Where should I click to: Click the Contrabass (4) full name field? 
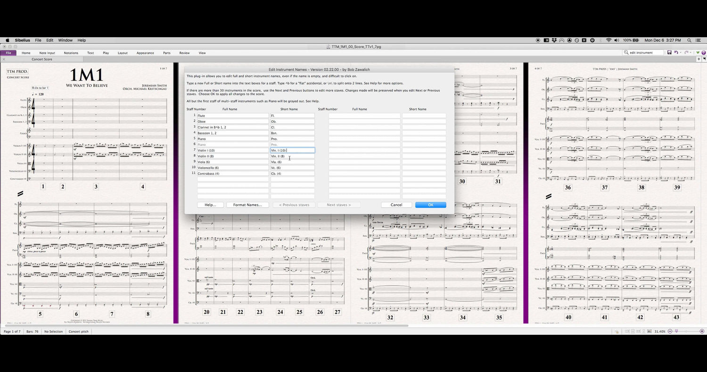[232, 174]
